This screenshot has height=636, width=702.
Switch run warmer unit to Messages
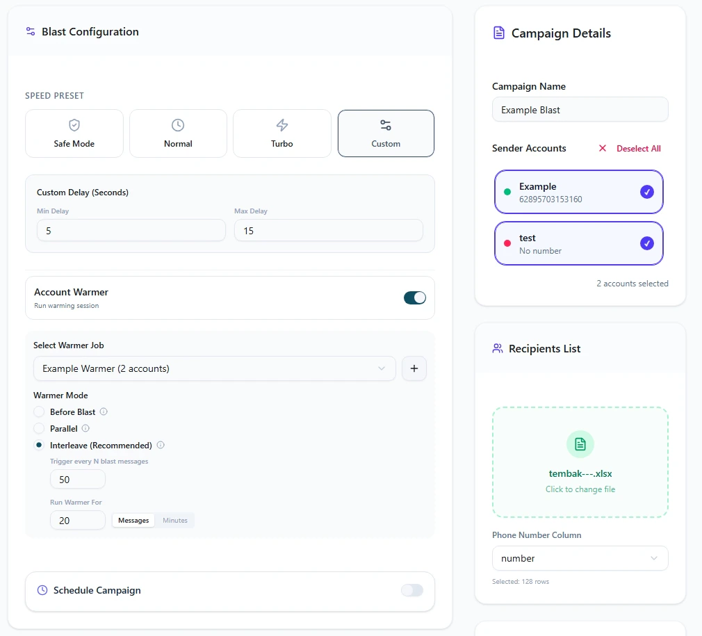click(133, 520)
